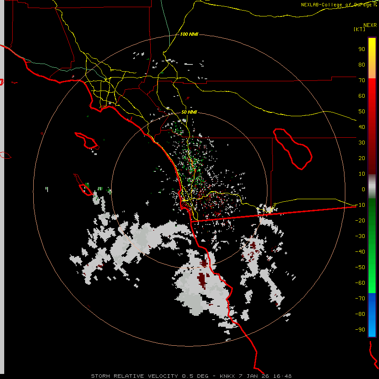This screenshot has width=379, height=379.
Task: Click the -90 knot scale label
Action: tap(360, 329)
